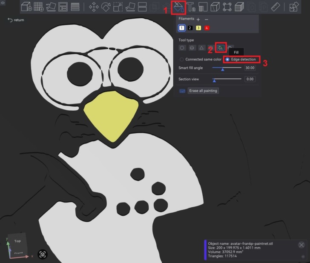Select the Move gizmo tool
Image resolution: width=310 pixels, height=263 pixels.
[94, 7]
